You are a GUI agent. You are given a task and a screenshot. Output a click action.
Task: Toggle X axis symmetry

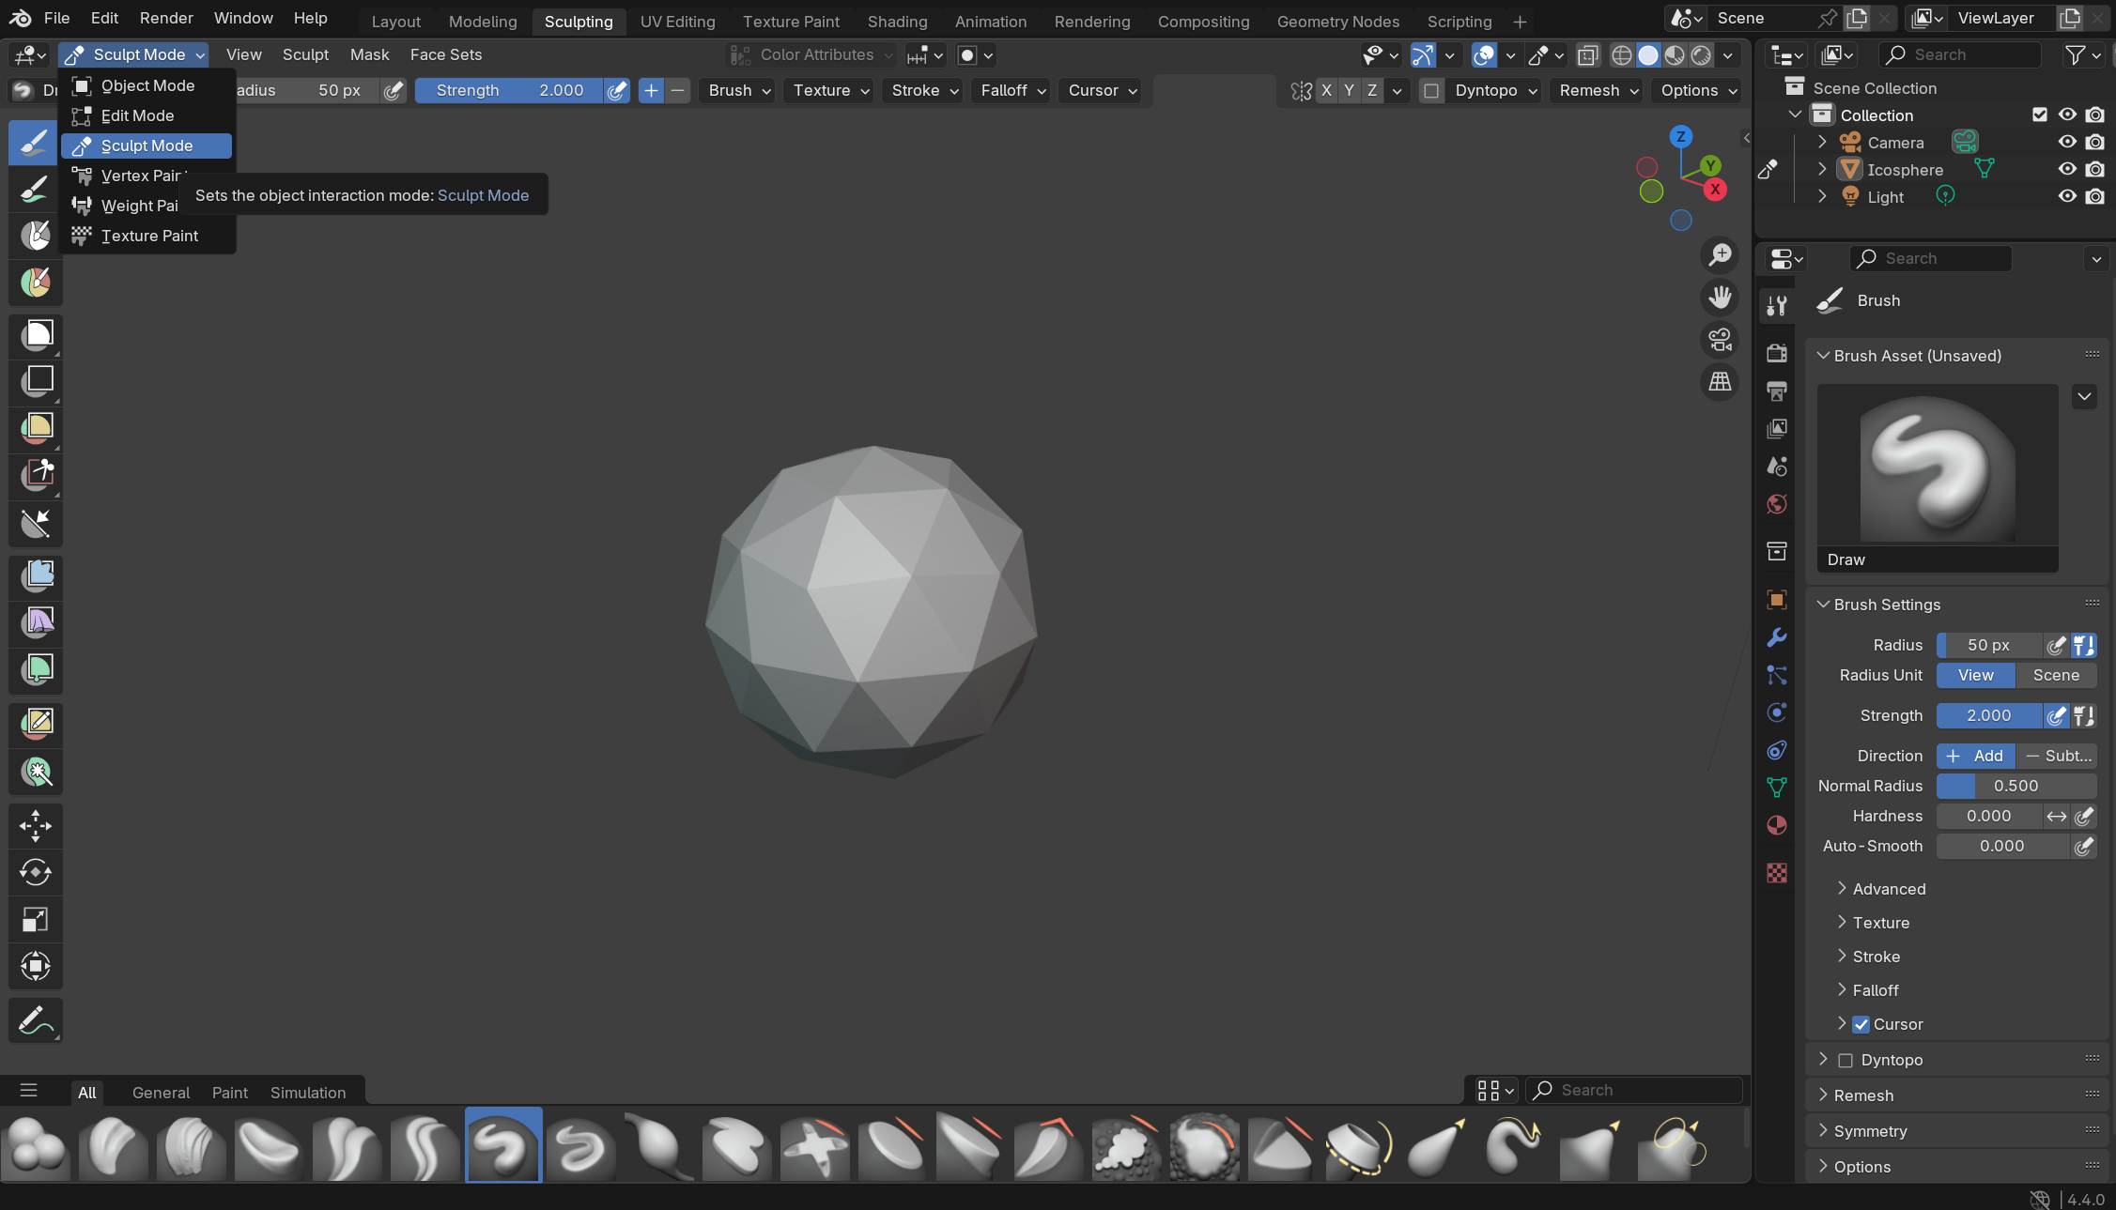click(x=1325, y=91)
